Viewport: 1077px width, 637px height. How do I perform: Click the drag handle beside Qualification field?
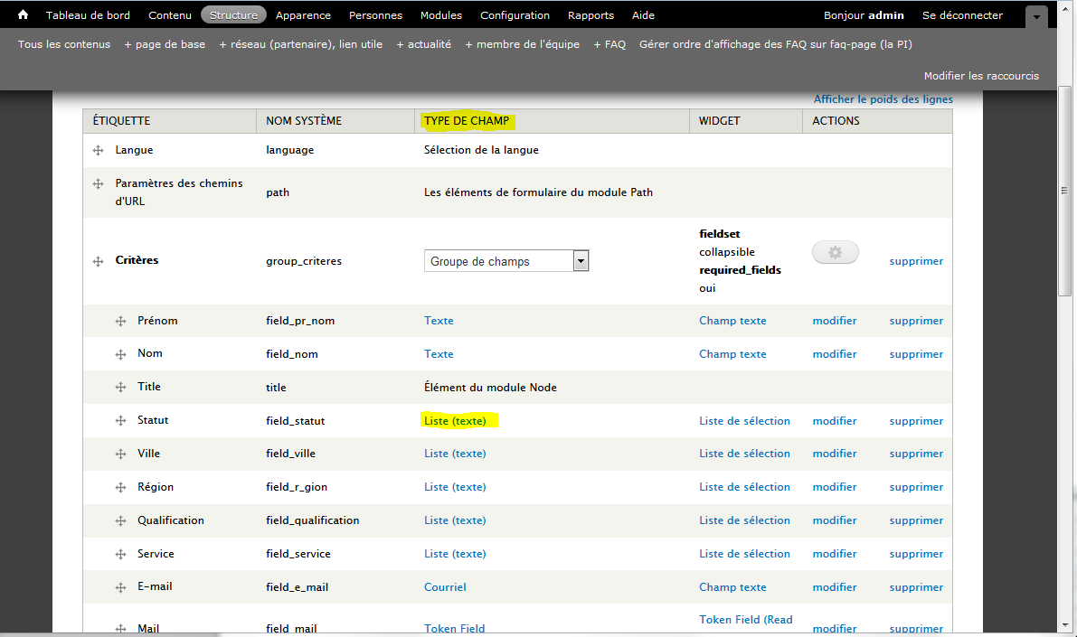(120, 521)
